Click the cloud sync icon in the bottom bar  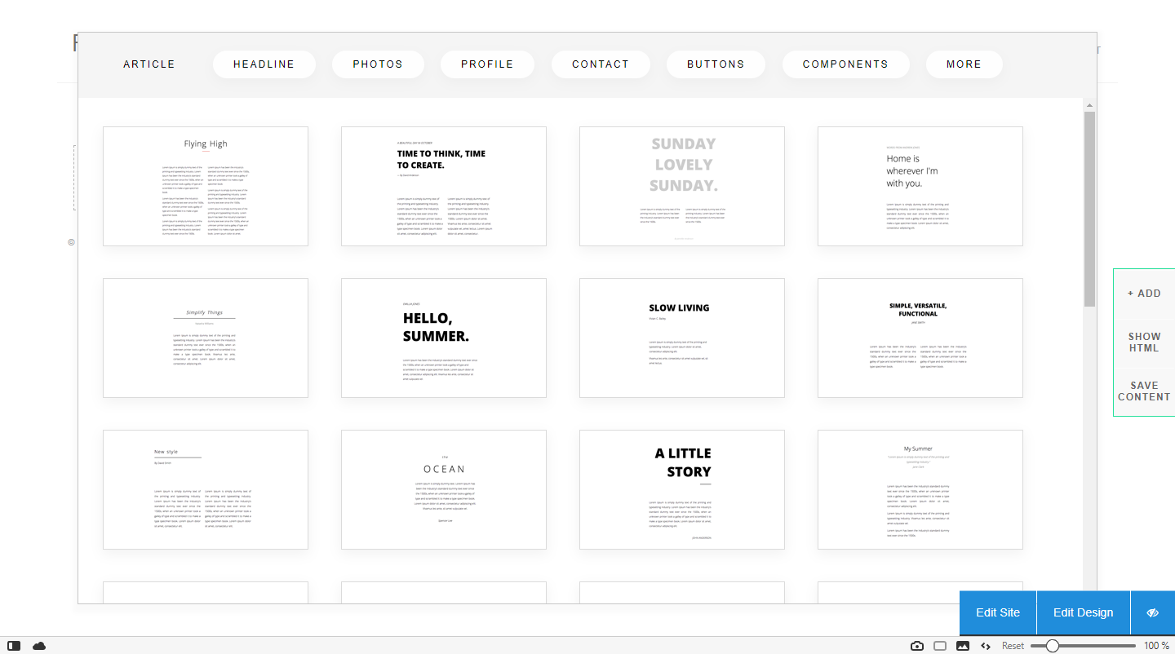39,646
